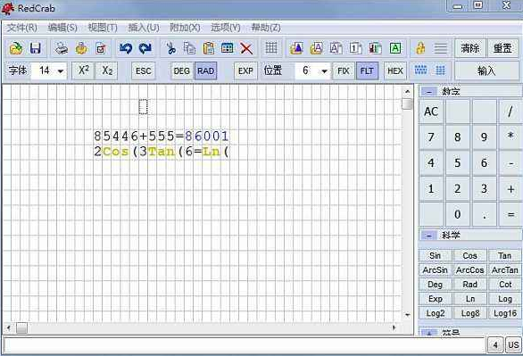Click the Paste clipboard icon
Image resolution: width=523 pixels, height=356 pixels.
click(x=209, y=49)
